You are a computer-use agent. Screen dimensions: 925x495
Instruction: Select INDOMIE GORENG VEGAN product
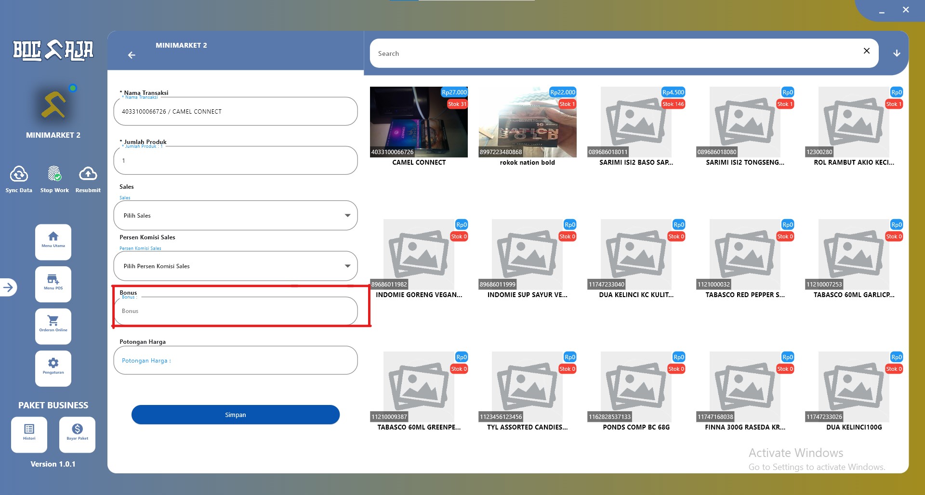(x=419, y=254)
